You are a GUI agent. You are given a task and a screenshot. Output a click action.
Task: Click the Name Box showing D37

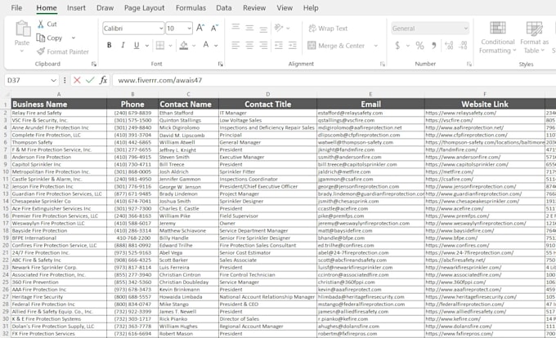pos(27,80)
